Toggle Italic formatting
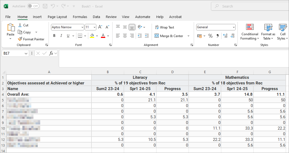This screenshot has height=153, width=289. click(61, 36)
